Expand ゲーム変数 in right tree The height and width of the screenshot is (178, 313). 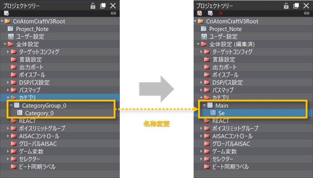tap(201, 151)
